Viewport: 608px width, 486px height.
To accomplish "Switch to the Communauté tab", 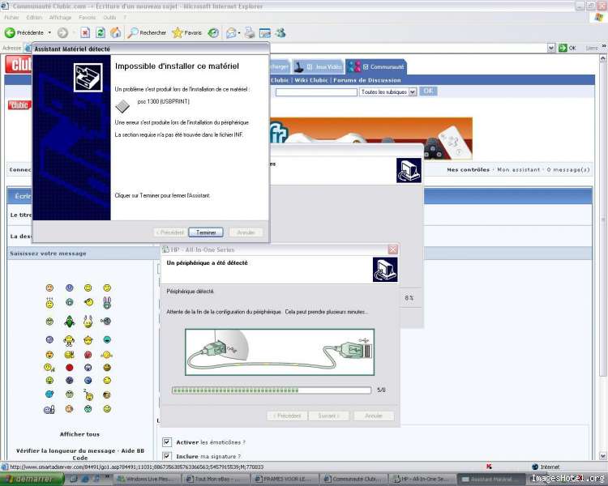I will pos(376,66).
